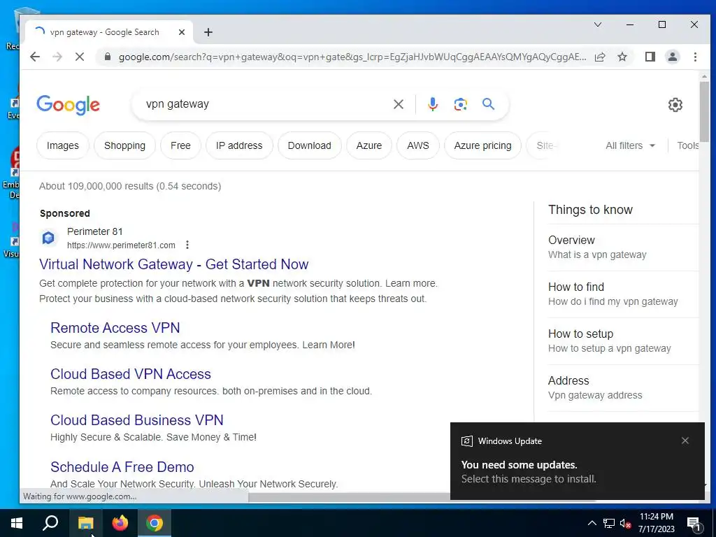Select the Free filter chip
This screenshot has width=716, height=537.
180,145
